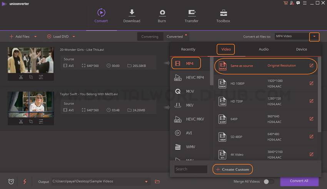Viewport: 327px width, 189px height.
Task: Switch to the Device tab
Action: tap(301, 49)
